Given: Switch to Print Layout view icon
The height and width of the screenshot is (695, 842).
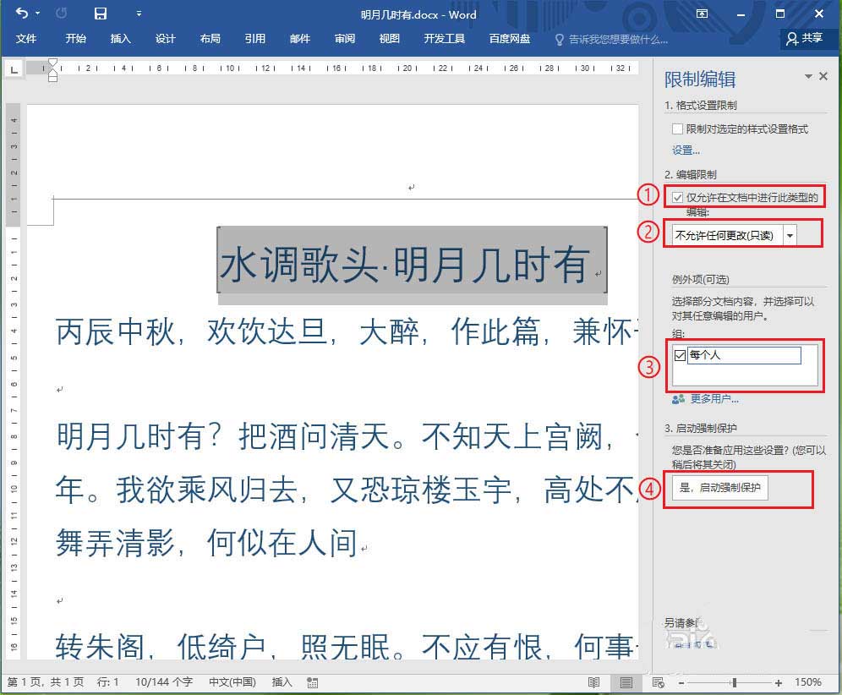Looking at the screenshot, I should tap(626, 682).
